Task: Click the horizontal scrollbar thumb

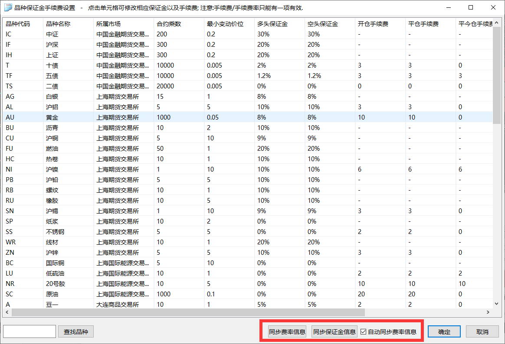Action: coord(188,312)
